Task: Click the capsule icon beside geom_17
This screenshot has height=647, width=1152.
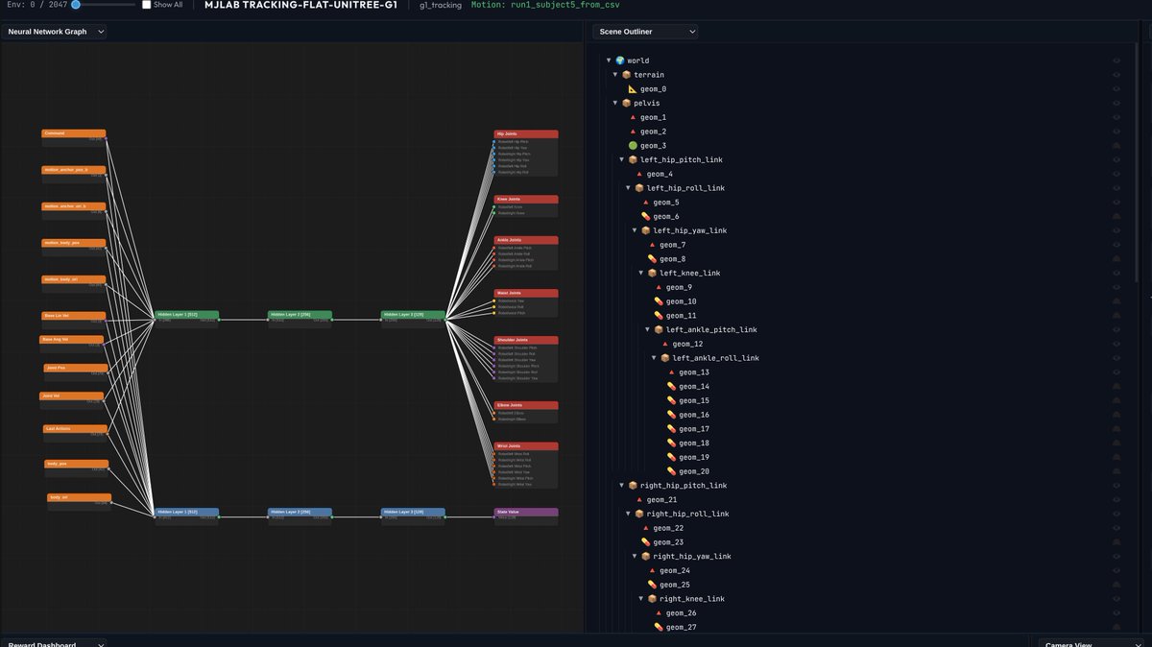Action: point(672,429)
